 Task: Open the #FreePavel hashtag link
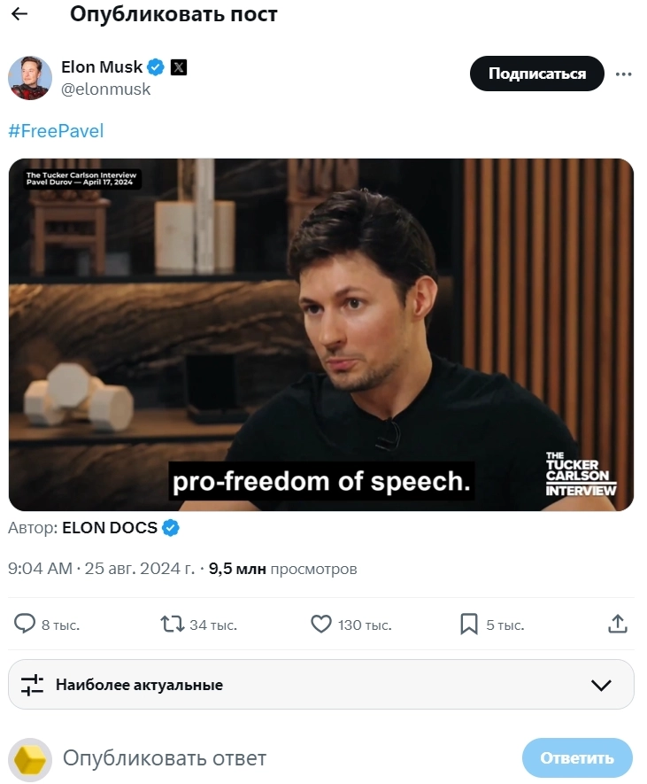coord(56,131)
